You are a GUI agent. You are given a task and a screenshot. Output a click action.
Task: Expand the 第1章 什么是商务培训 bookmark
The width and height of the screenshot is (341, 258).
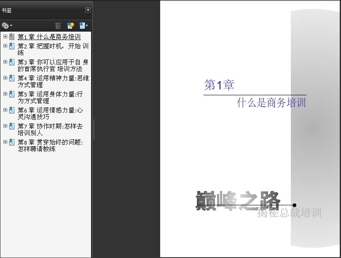(x=5, y=37)
